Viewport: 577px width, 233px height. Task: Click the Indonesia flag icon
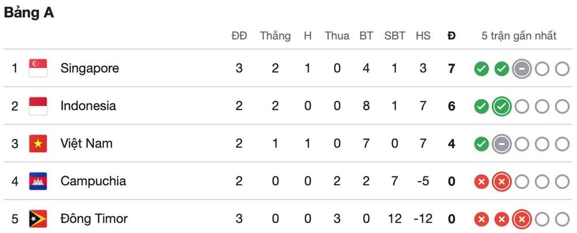tap(38, 106)
